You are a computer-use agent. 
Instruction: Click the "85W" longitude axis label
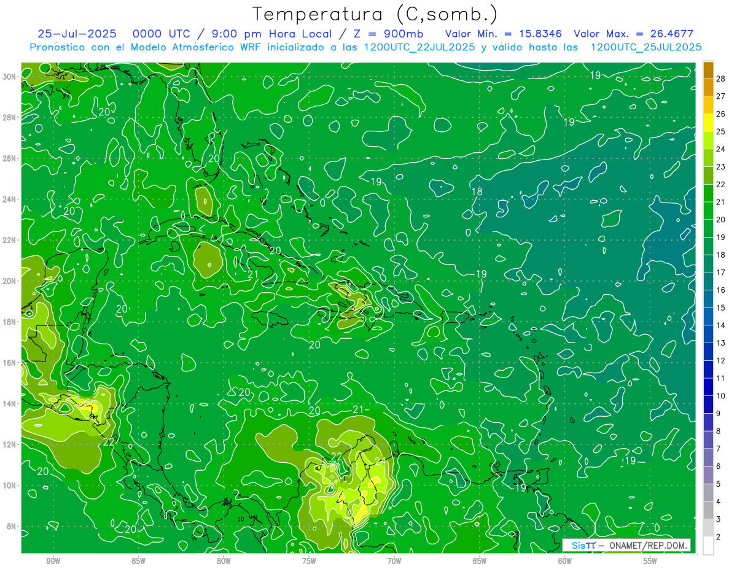(138, 561)
